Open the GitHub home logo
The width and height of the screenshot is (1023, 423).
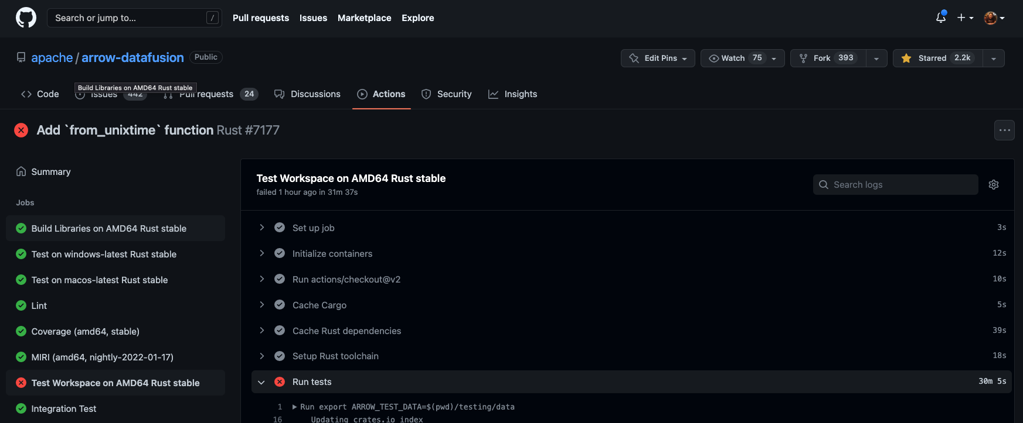pyautogui.click(x=26, y=18)
